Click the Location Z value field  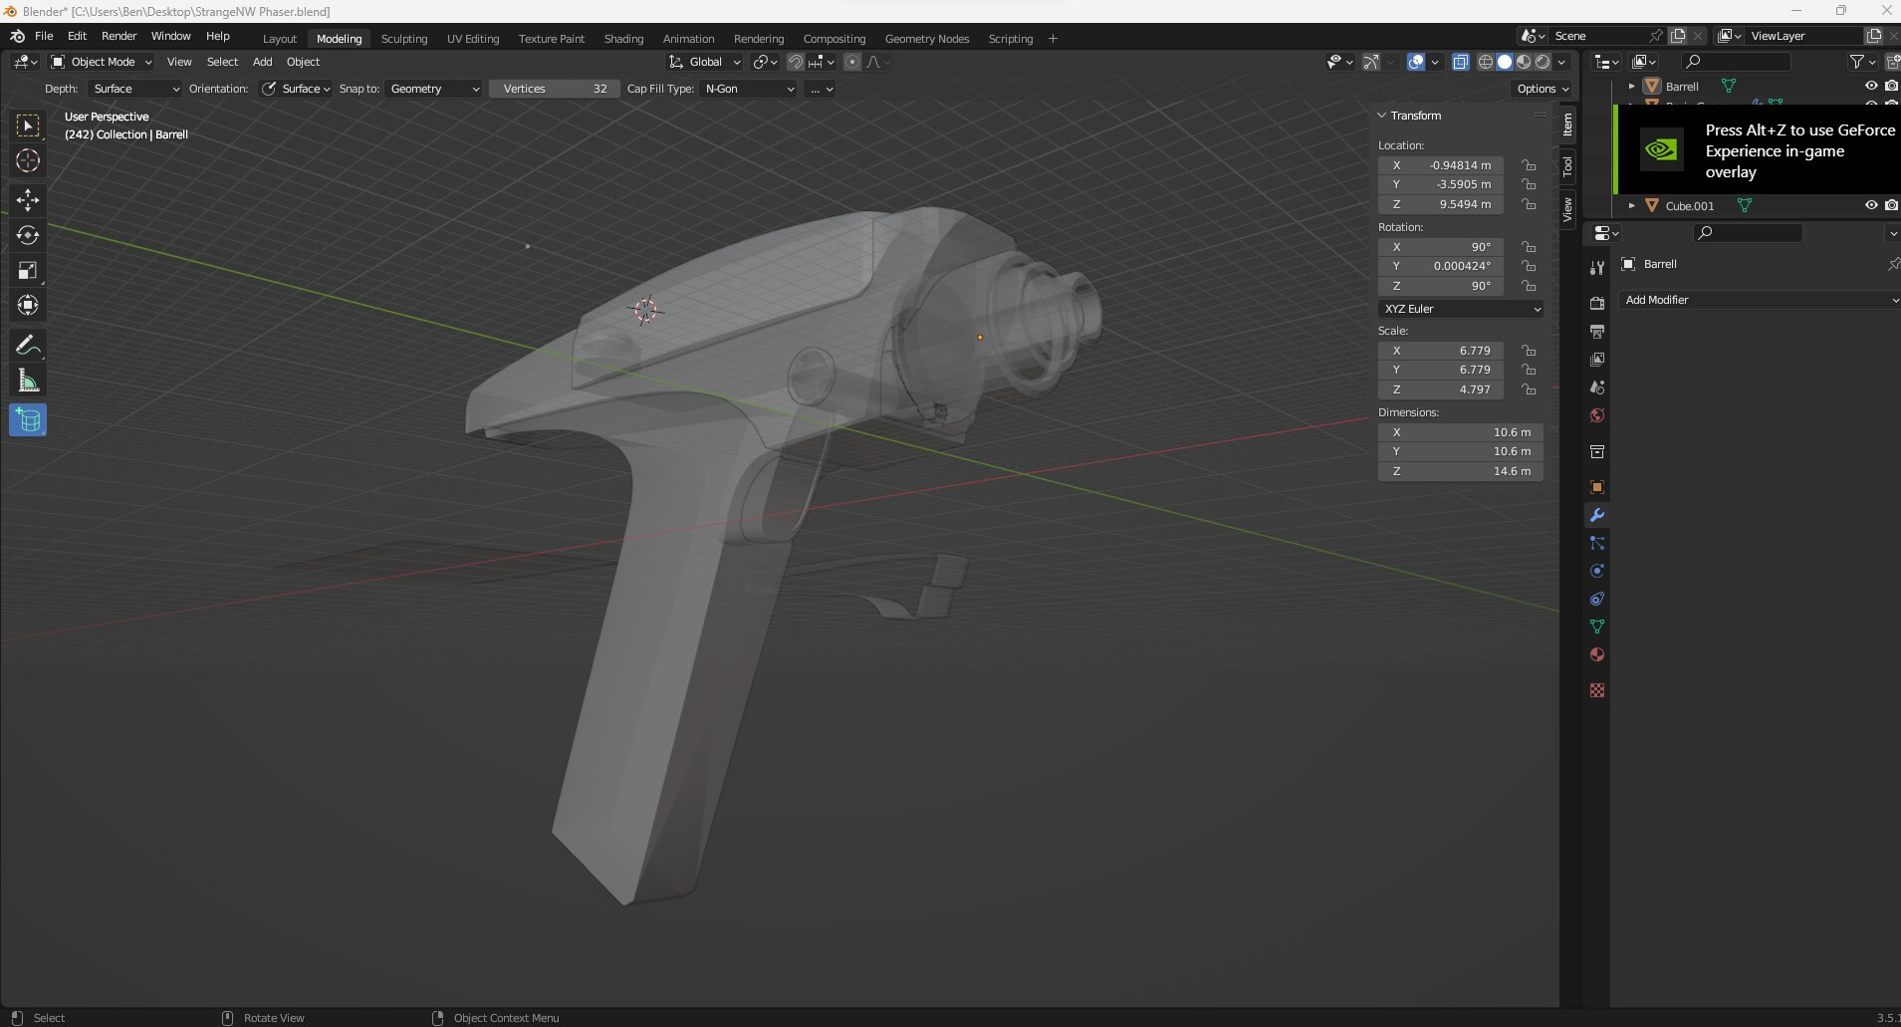point(1440,204)
